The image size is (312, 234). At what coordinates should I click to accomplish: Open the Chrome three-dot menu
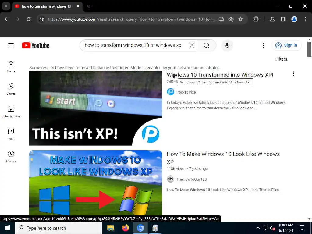pos(305,19)
